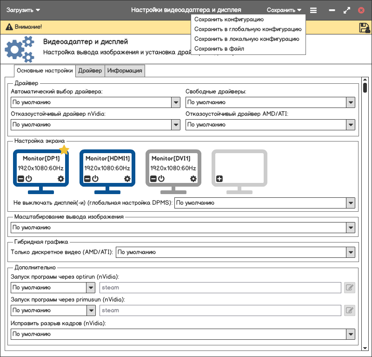Toggle power on Monitor[DVI1]

point(161,179)
